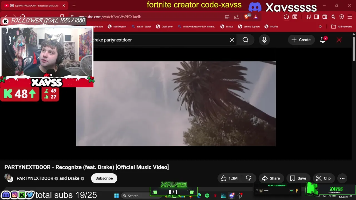This screenshot has width=356, height=200.
Task: Open the channel avatar thumbnail
Action: click(8, 178)
